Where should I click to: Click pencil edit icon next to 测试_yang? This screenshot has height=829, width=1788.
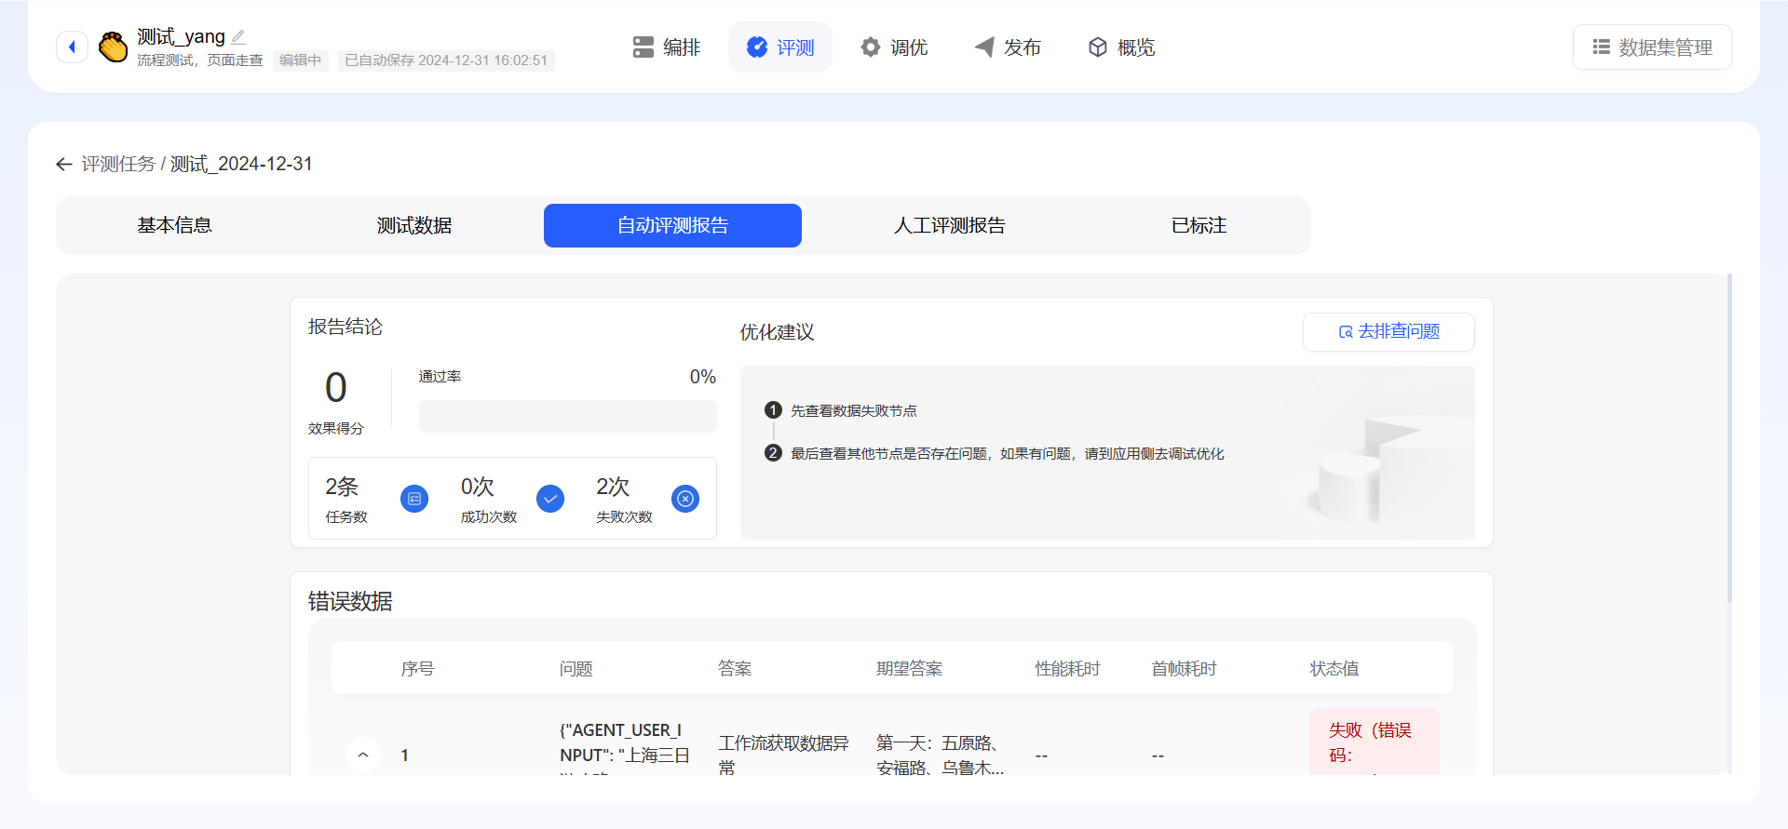coord(238,37)
